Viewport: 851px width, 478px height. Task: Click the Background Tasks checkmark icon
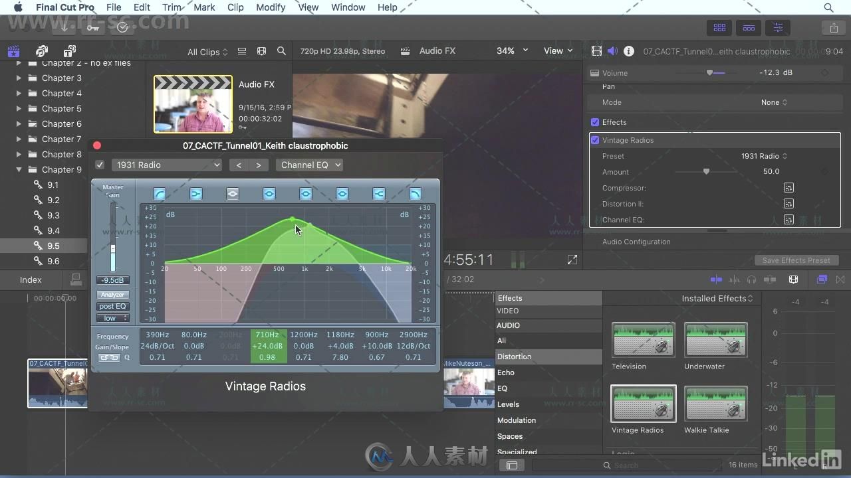[x=122, y=27]
